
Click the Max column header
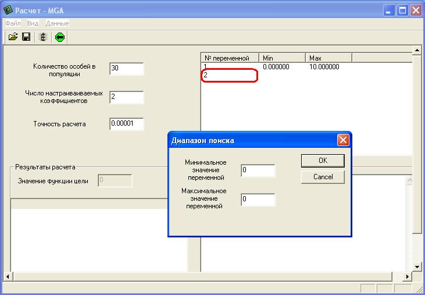(328, 58)
